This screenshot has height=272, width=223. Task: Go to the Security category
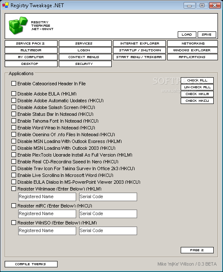tap(85, 64)
